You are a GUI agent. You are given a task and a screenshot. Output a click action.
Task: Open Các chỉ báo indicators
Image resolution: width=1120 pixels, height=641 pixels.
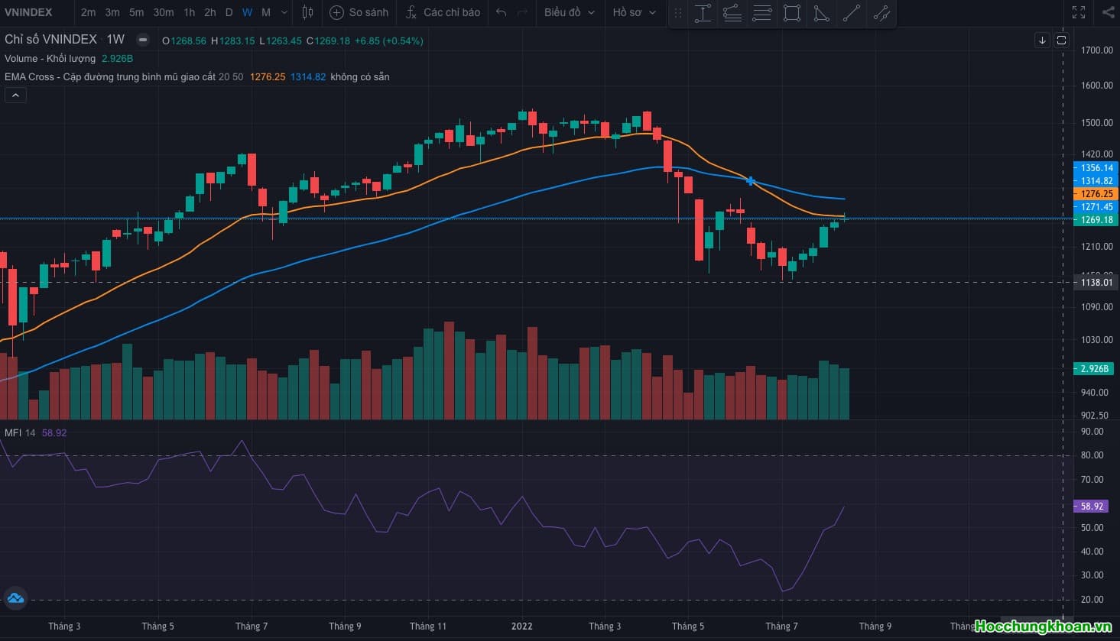click(x=443, y=12)
